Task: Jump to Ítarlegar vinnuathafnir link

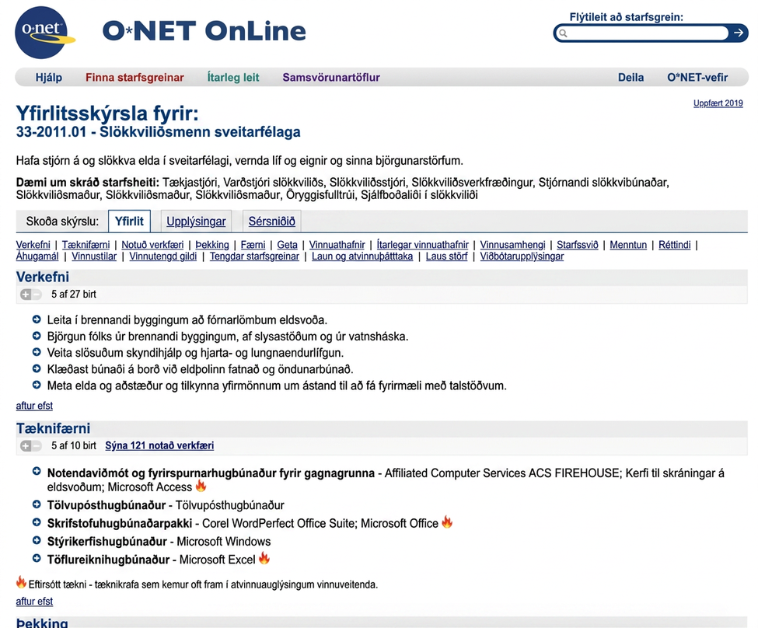Action: [422, 245]
